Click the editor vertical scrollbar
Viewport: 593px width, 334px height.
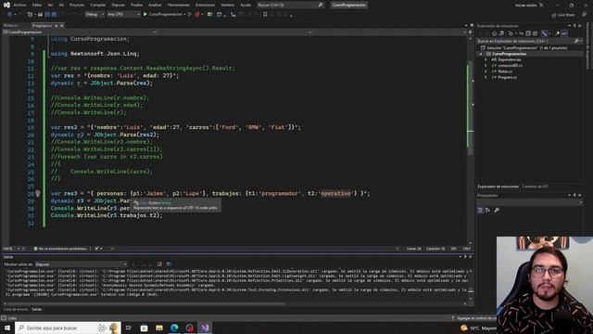click(471, 140)
